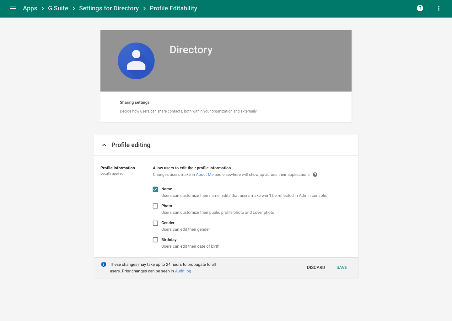
Task: Navigate to G Suite breadcrumb
Action: 58,8
